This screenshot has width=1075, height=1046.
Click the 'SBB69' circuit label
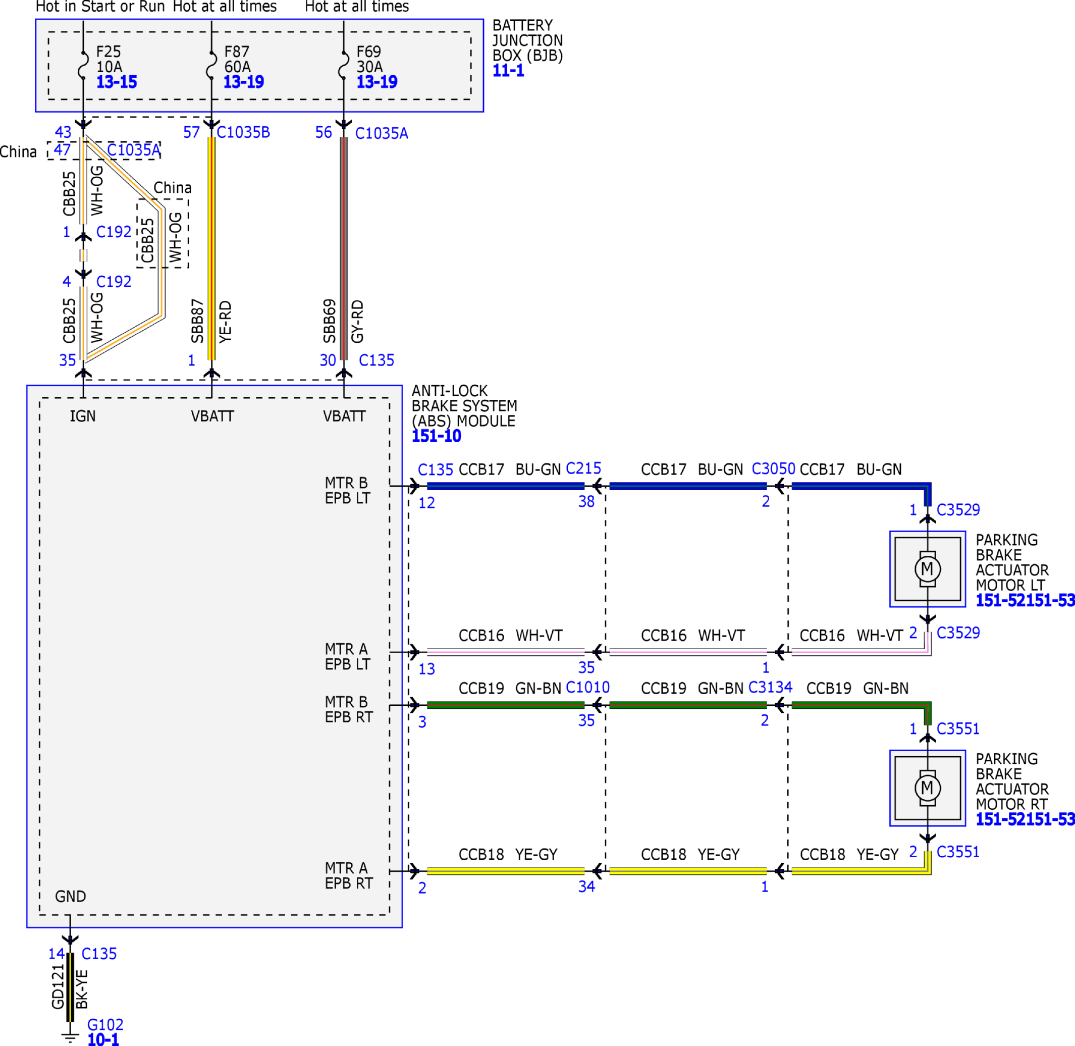click(x=329, y=322)
